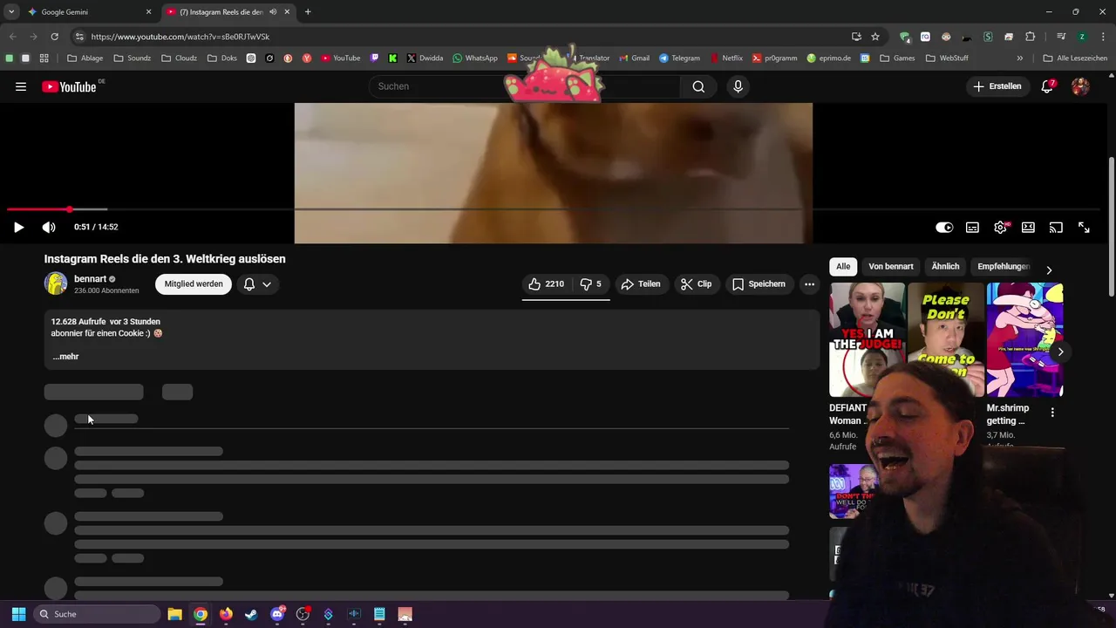Toggle the autoplay switch

point(944,227)
